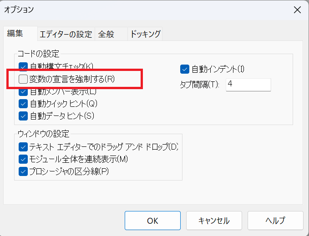Click the タブ間隔(T) label text
The height and width of the screenshot is (236, 309).
[200, 85]
